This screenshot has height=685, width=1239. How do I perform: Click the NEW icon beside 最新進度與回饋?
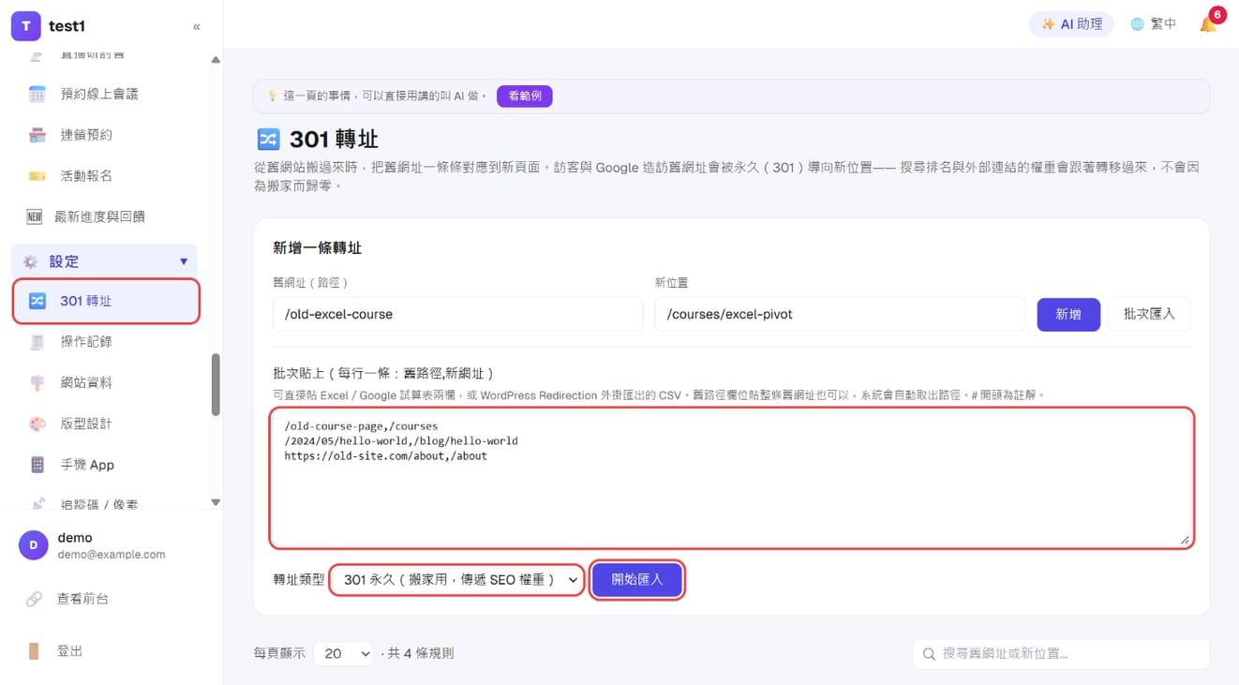pos(35,216)
